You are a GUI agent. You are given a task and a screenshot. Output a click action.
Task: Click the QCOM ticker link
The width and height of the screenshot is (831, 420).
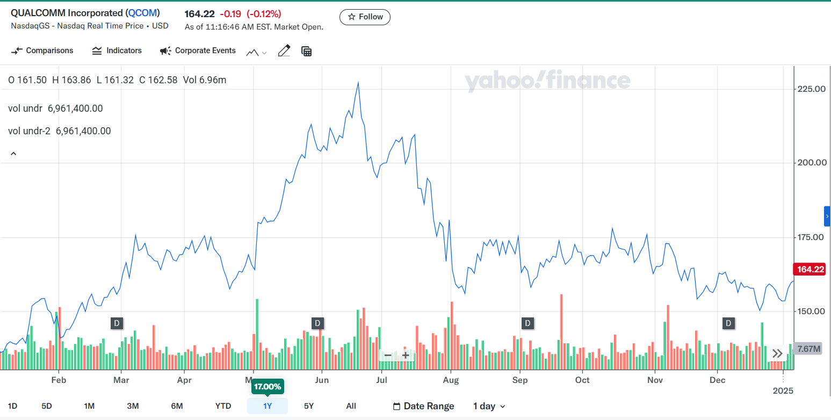coord(142,13)
